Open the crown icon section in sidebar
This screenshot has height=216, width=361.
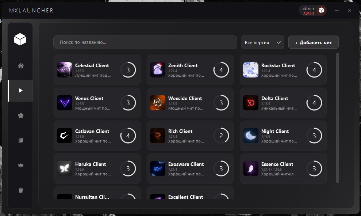click(20, 165)
